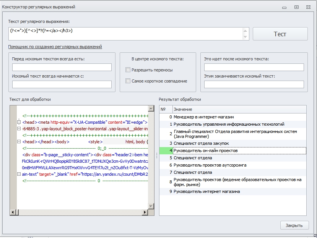Click the '<div class="b-page__sticky-content">' code line
317x238 pixels.
[x=85, y=155]
